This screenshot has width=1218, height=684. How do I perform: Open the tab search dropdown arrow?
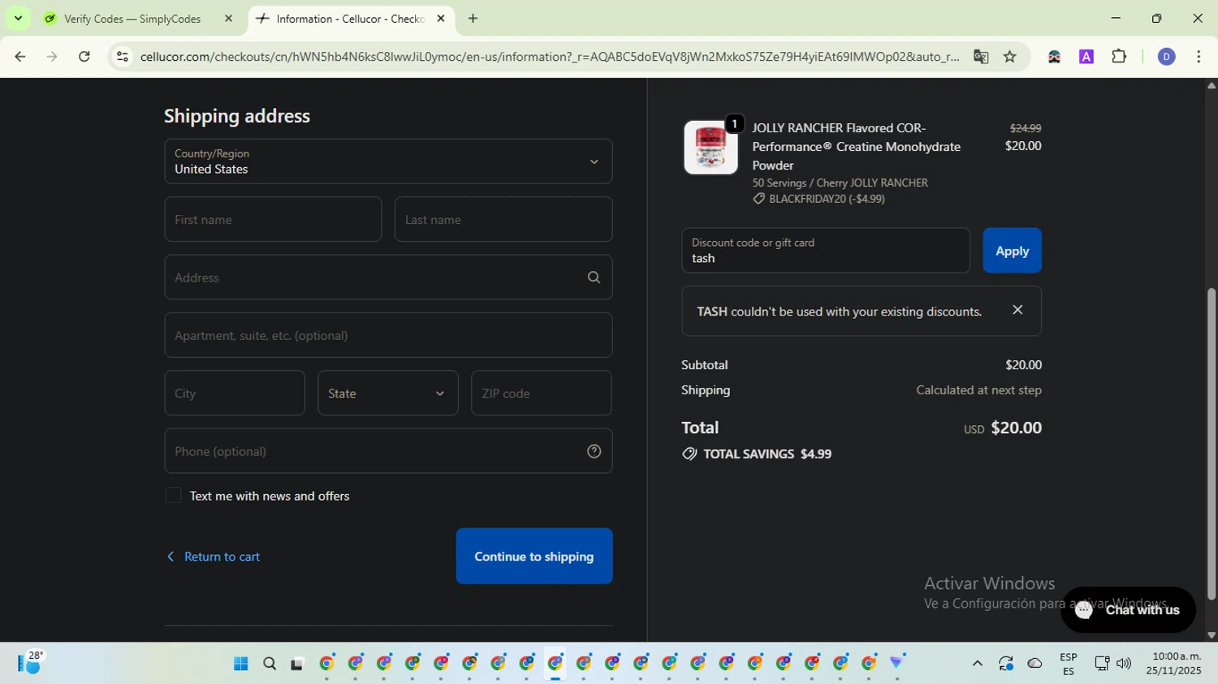point(18,18)
